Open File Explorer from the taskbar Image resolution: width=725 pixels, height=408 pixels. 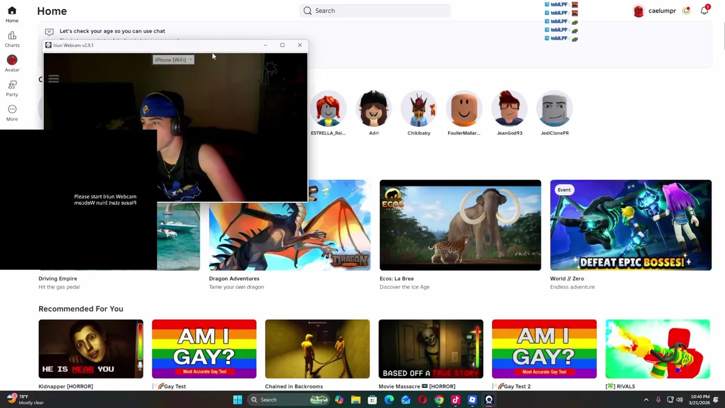tap(356, 399)
